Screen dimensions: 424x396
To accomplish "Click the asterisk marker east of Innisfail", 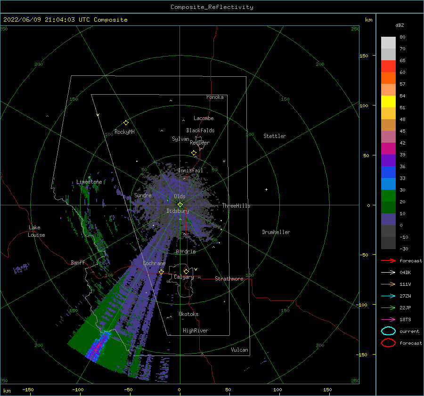I will pyautogui.click(x=224, y=162).
